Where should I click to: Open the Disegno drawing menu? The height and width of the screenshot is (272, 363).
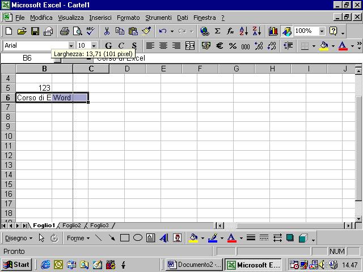pos(19,238)
